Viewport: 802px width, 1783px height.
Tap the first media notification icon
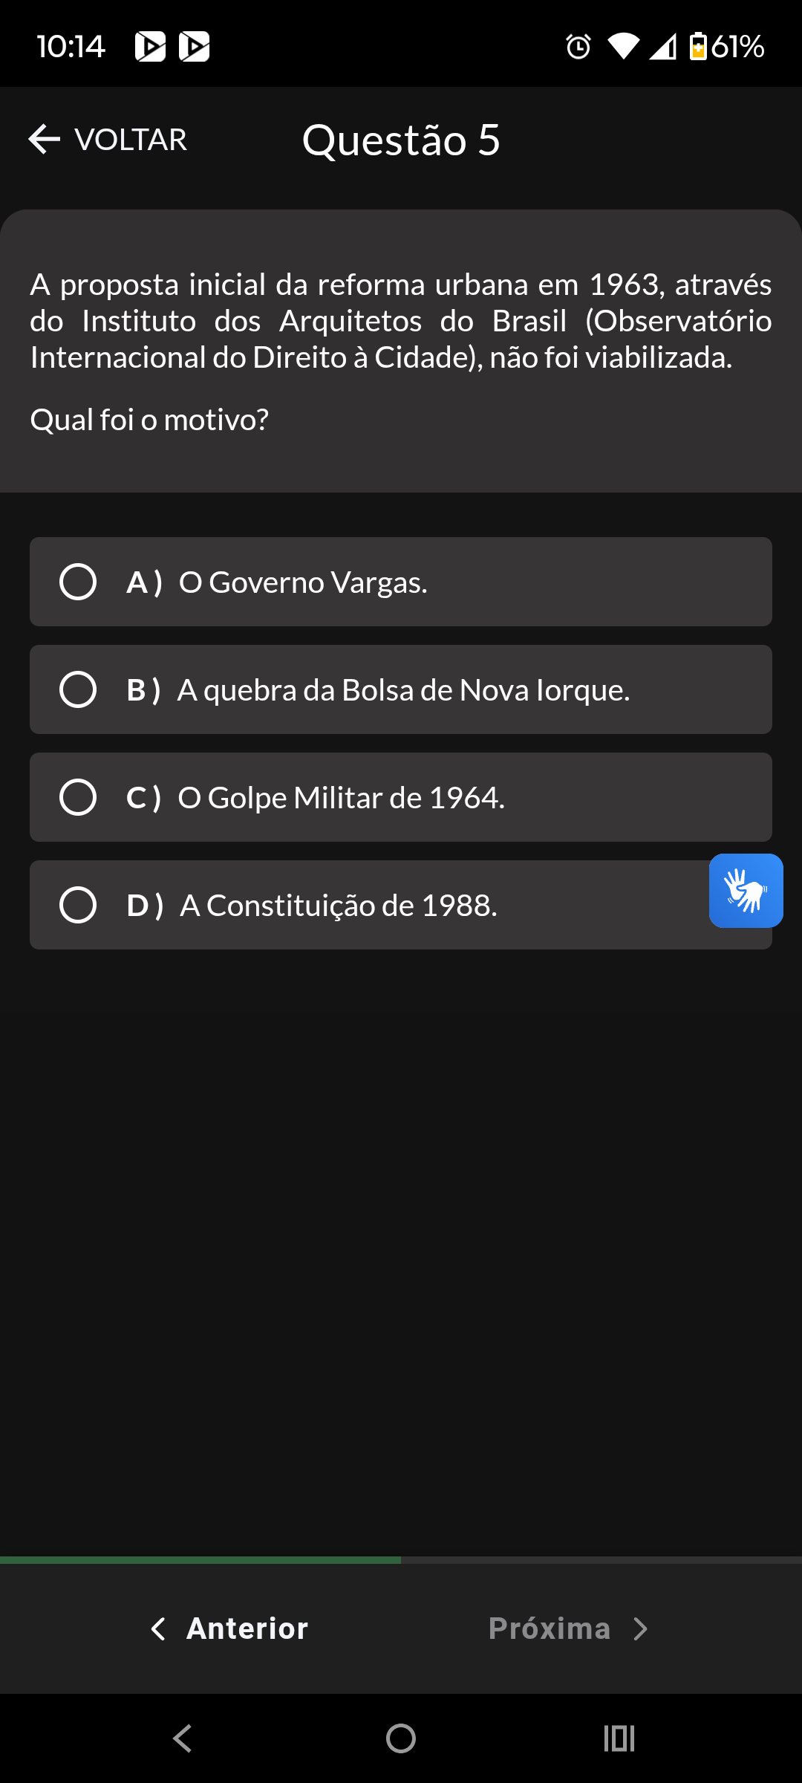tap(150, 47)
